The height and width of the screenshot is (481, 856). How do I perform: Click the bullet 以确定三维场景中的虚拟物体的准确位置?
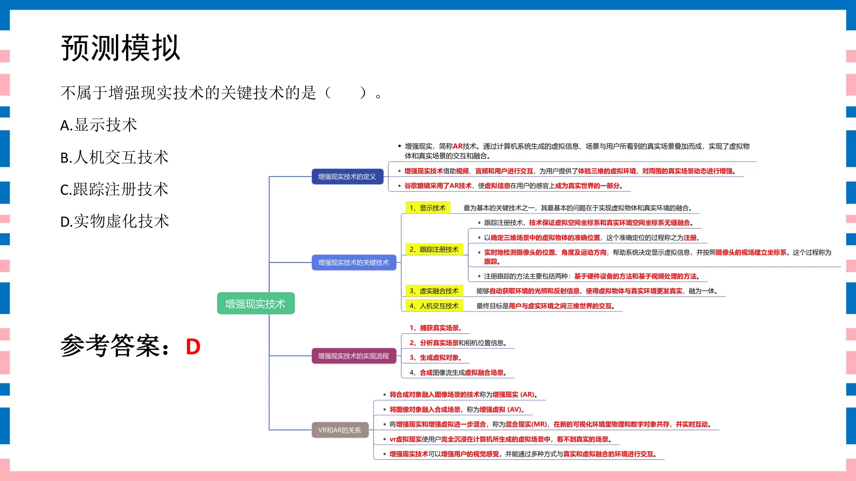[x=592, y=238]
